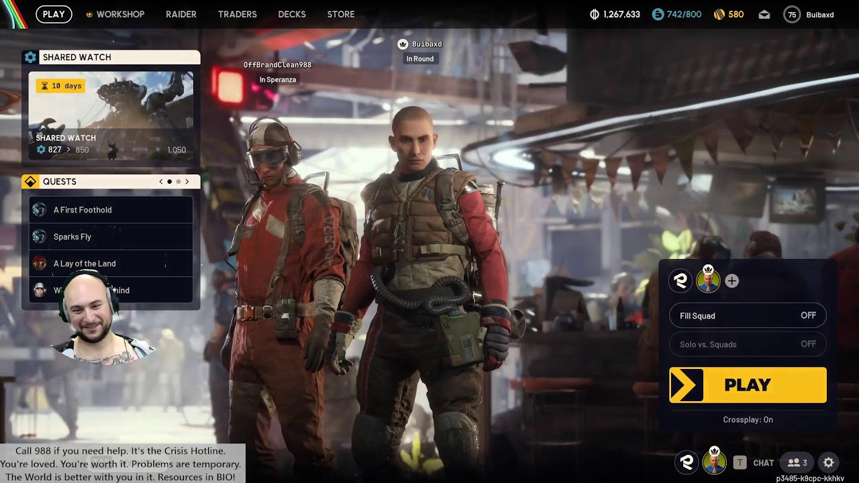
Task: Select the first quests page dot
Action: [169, 182]
